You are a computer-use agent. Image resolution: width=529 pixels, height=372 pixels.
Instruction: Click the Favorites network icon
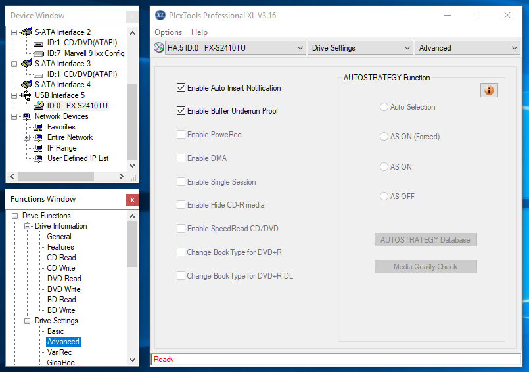pos(39,127)
